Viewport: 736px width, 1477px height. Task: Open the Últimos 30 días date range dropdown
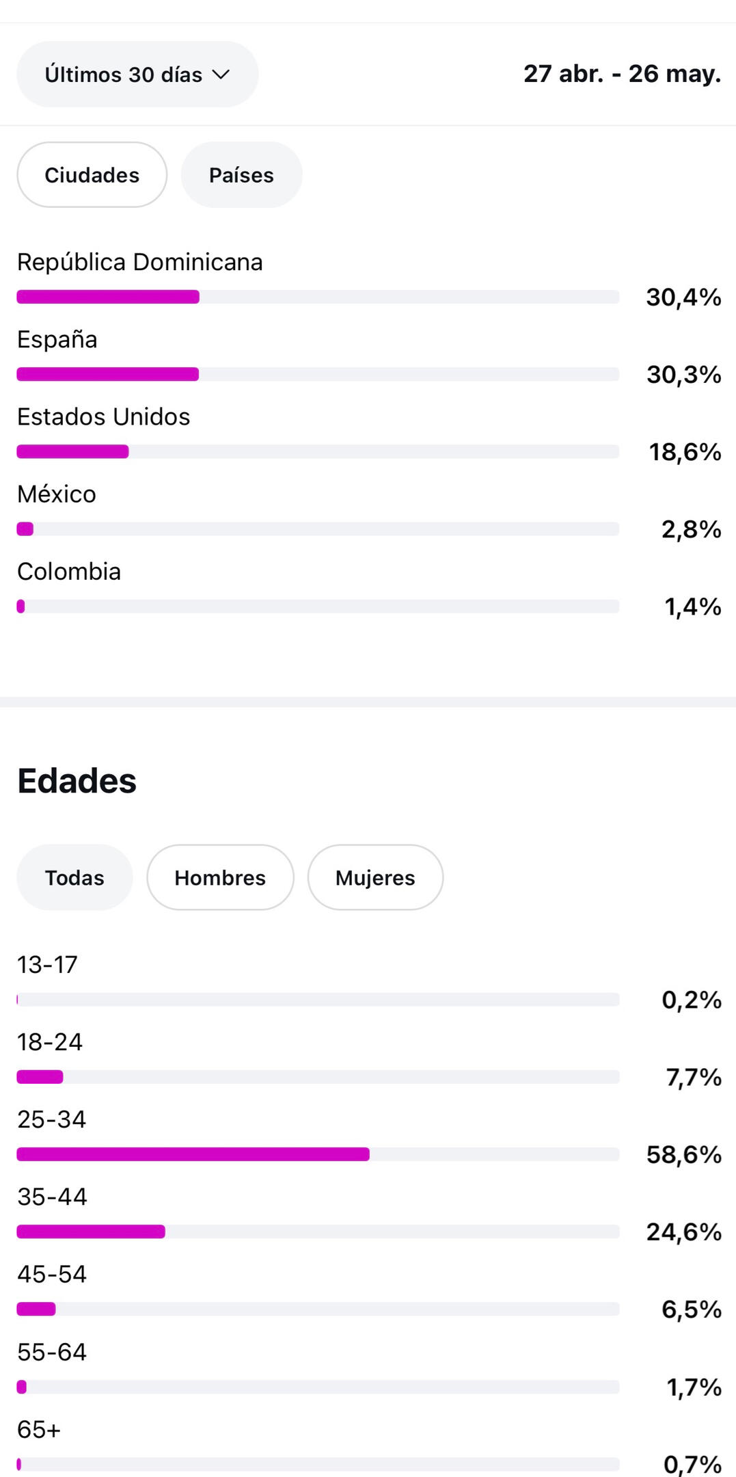(137, 74)
